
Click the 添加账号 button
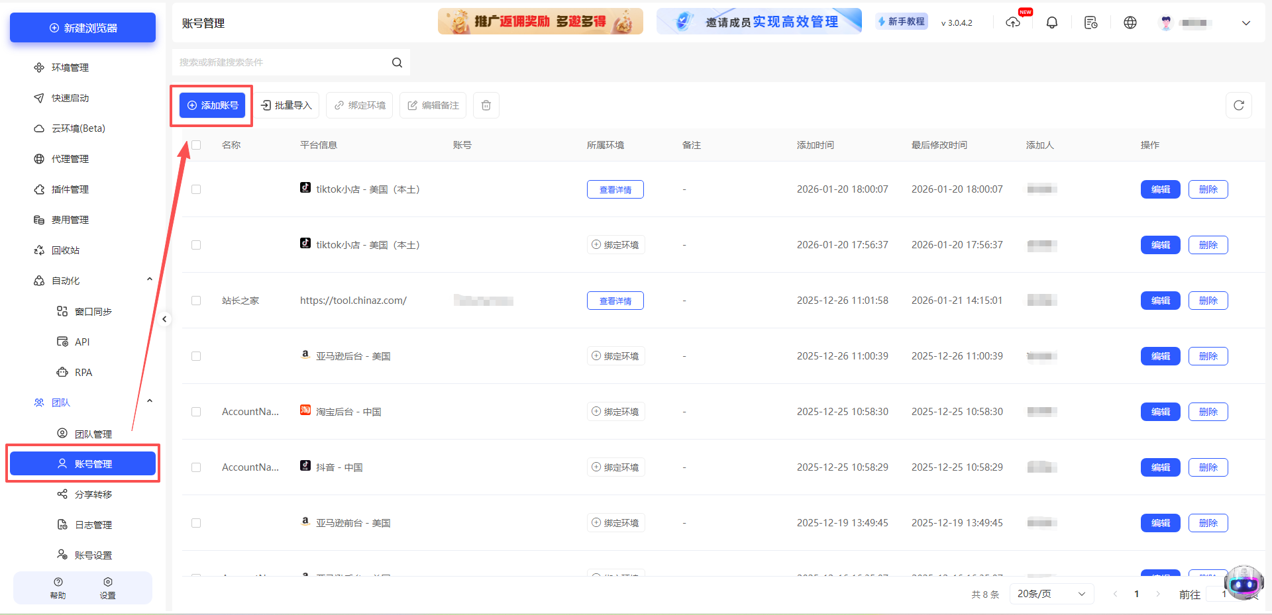point(211,105)
